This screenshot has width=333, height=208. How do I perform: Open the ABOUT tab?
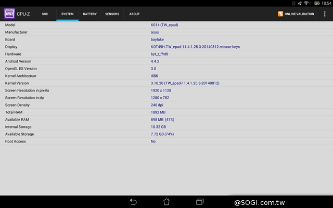pos(134,14)
